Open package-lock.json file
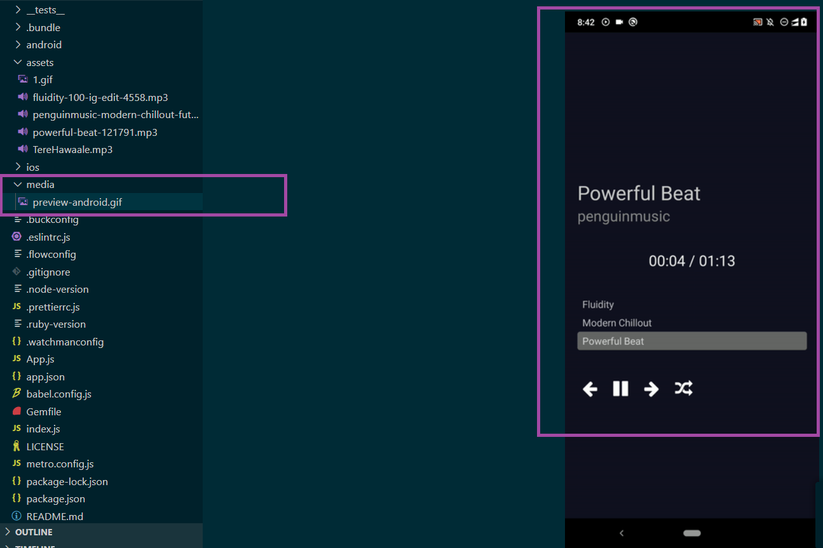Screen dimensions: 823x548 pos(67,481)
